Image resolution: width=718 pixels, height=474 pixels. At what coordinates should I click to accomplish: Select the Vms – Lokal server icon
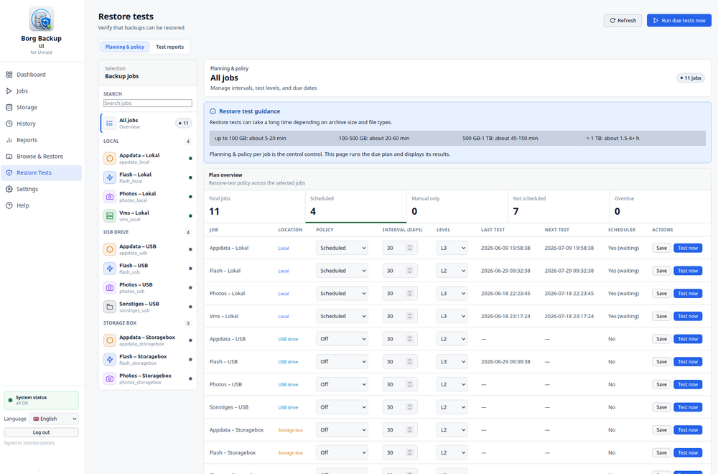point(110,215)
